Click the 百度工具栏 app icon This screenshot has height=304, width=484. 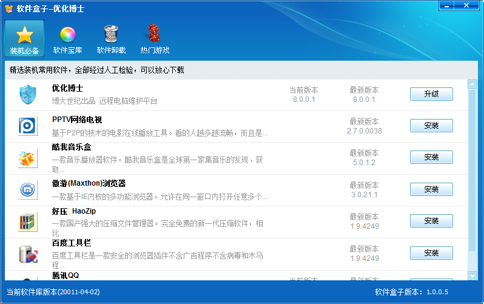(x=28, y=254)
